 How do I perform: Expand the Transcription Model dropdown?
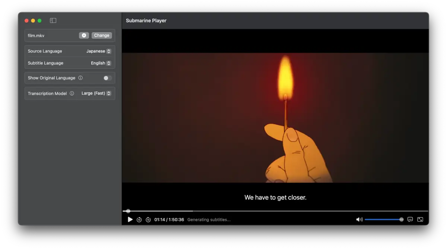96,94
